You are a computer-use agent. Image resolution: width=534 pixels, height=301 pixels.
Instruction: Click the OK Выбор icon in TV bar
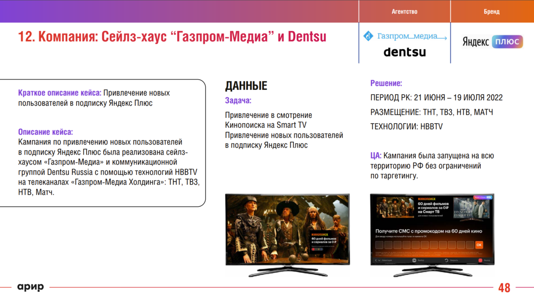[414, 261]
